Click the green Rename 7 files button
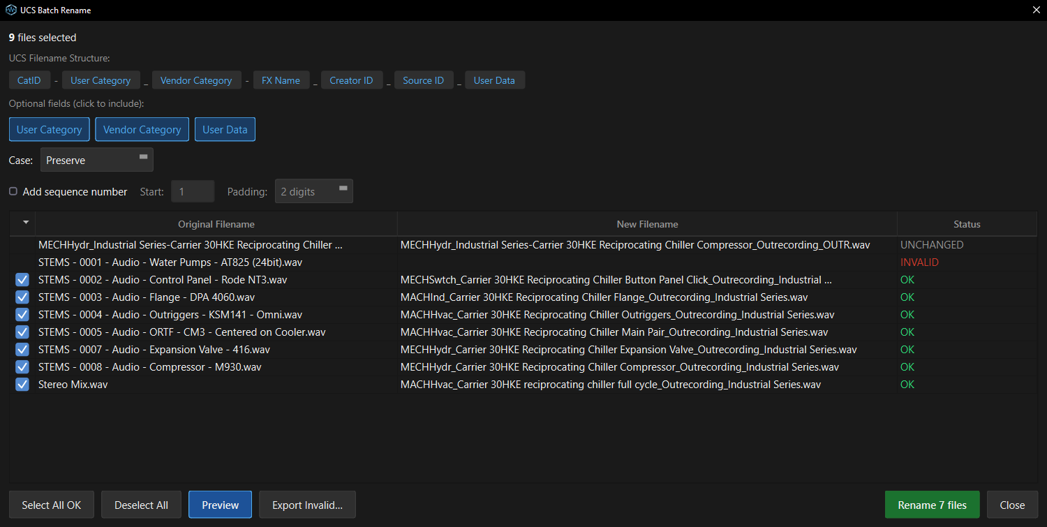 (933, 505)
